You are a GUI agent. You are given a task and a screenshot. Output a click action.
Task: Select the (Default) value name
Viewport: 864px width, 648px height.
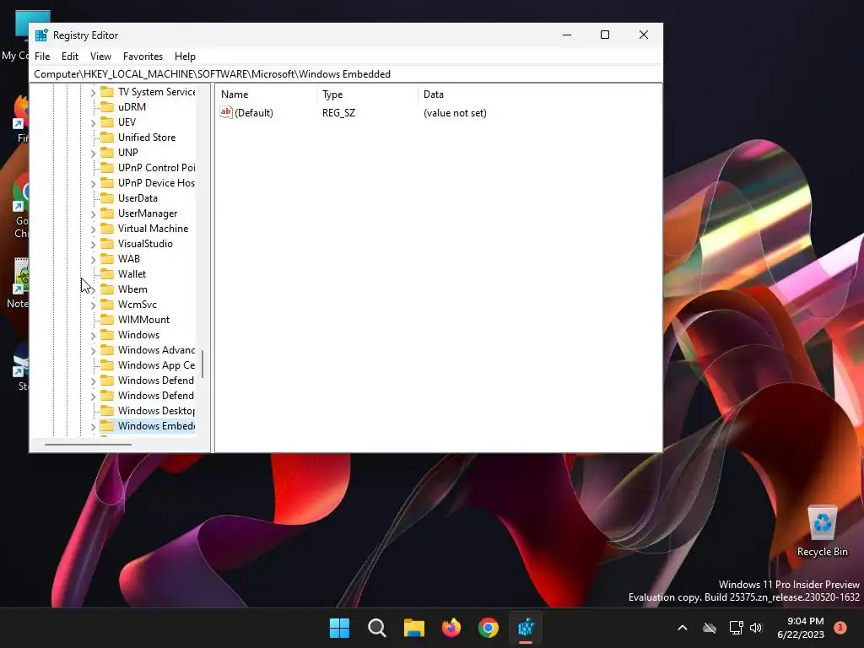click(x=254, y=113)
